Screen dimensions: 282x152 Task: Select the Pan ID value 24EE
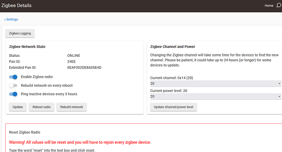click(x=72, y=62)
